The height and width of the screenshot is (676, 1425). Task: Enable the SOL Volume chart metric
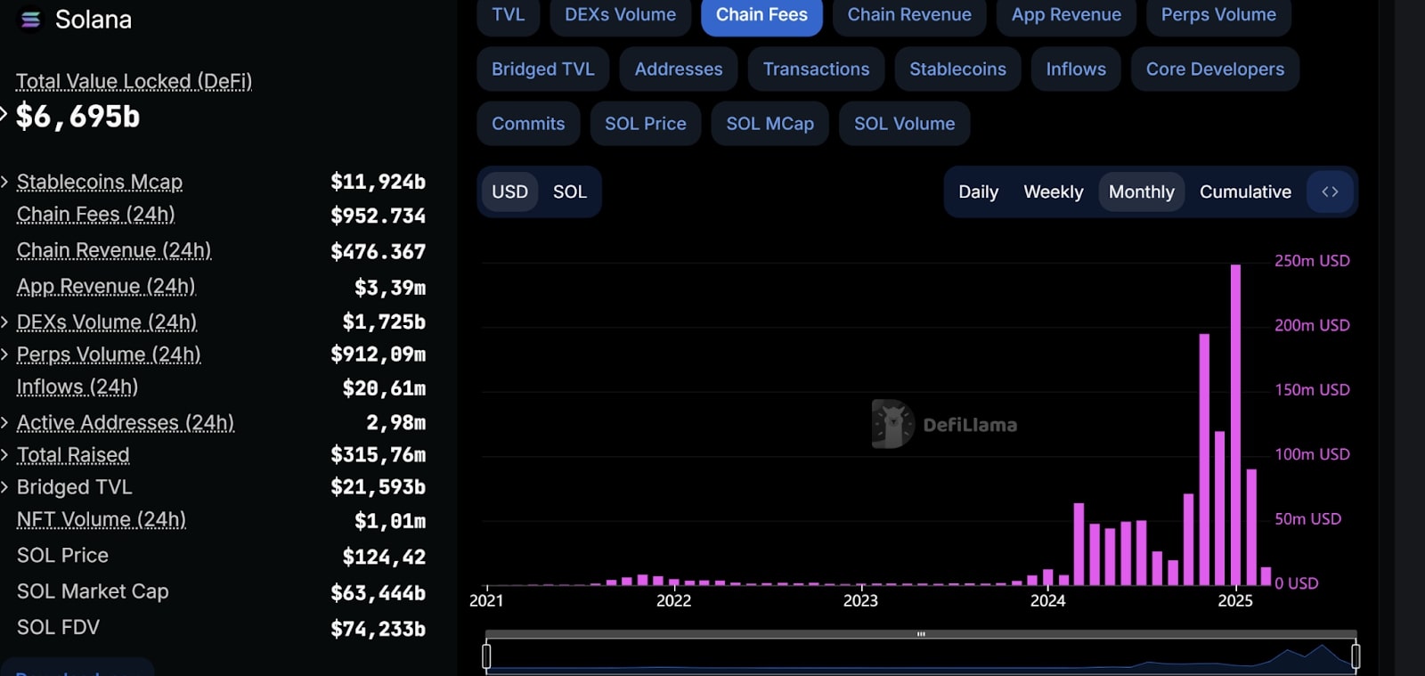coord(904,124)
